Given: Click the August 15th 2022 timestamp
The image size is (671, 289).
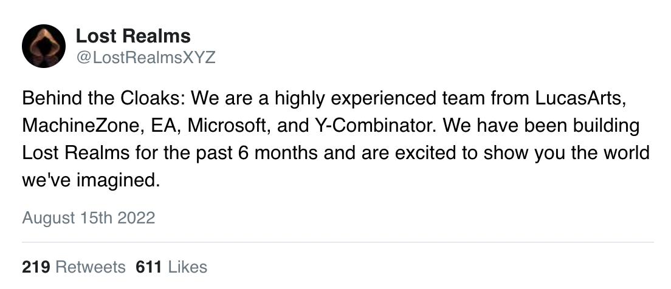Looking at the screenshot, I should pyautogui.click(x=89, y=217).
